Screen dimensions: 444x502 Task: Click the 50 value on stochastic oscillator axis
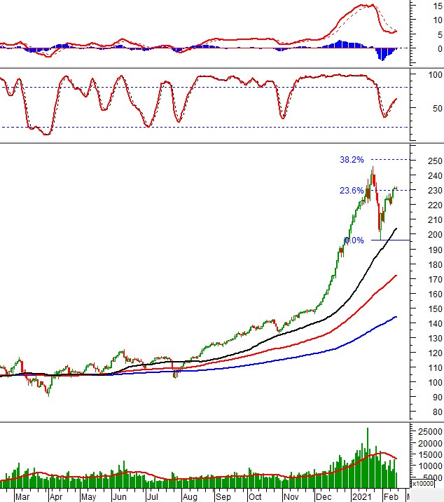[438, 108]
